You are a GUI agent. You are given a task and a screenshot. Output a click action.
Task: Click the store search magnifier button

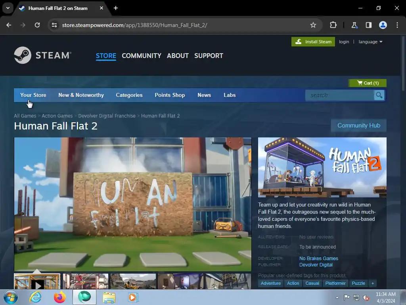(379, 95)
